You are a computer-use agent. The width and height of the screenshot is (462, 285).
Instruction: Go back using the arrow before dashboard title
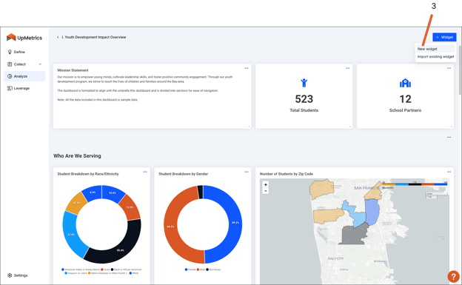(x=58, y=37)
